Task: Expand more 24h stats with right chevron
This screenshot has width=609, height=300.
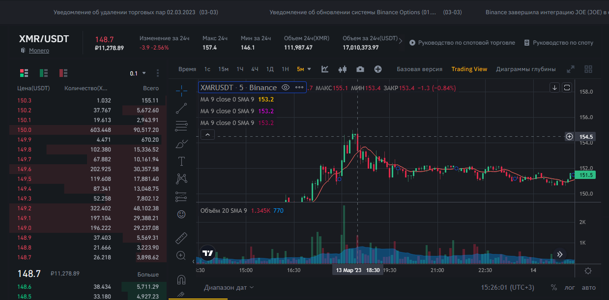Action: [401, 42]
